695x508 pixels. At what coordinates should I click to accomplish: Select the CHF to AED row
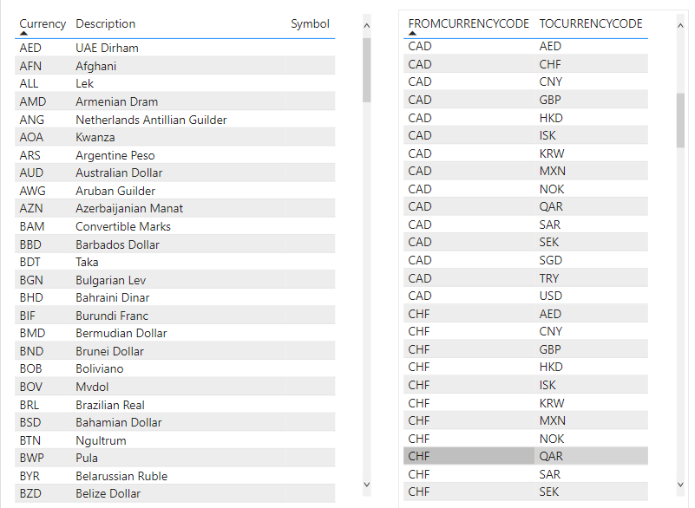click(521, 313)
